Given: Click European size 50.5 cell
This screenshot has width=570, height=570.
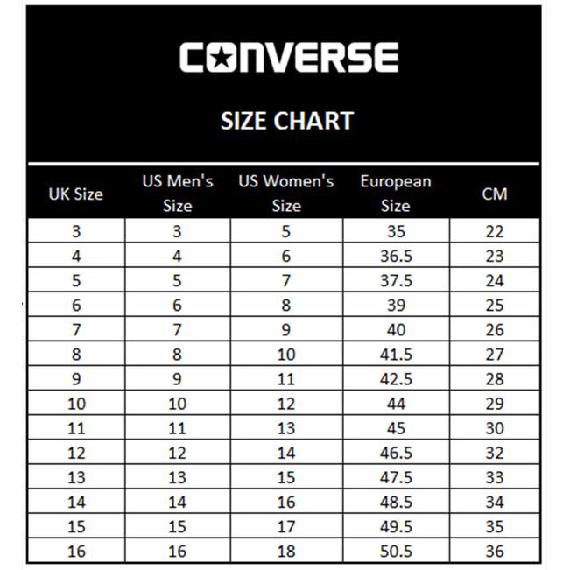Looking at the screenshot, I should click(x=396, y=551).
